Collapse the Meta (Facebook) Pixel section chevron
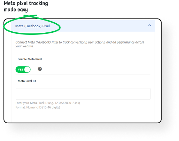 [149, 25]
